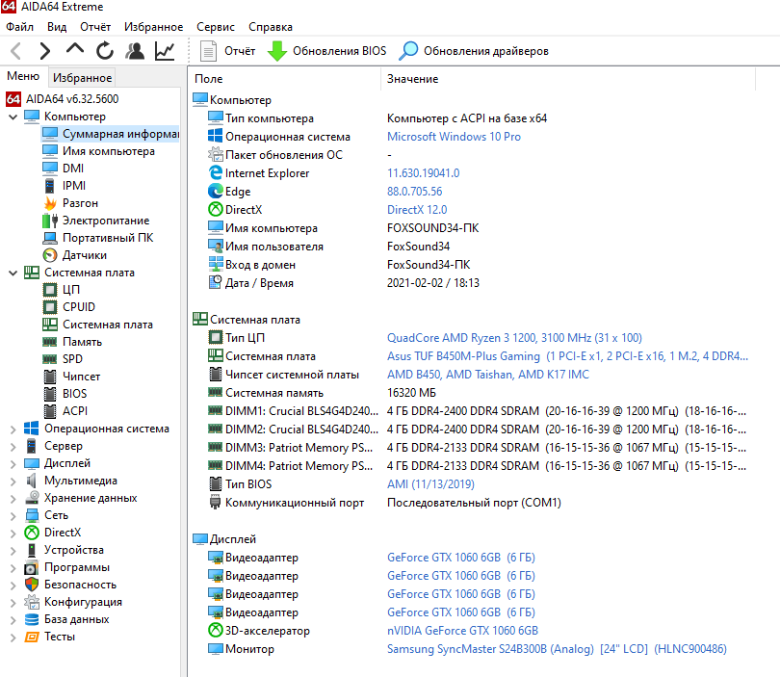Viewport: 780px width, 677px height.
Task: Open the Файл menu
Action: tap(19, 27)
